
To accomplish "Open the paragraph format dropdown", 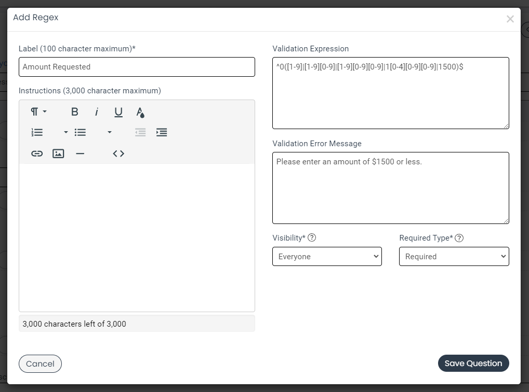I will point(38,112).
